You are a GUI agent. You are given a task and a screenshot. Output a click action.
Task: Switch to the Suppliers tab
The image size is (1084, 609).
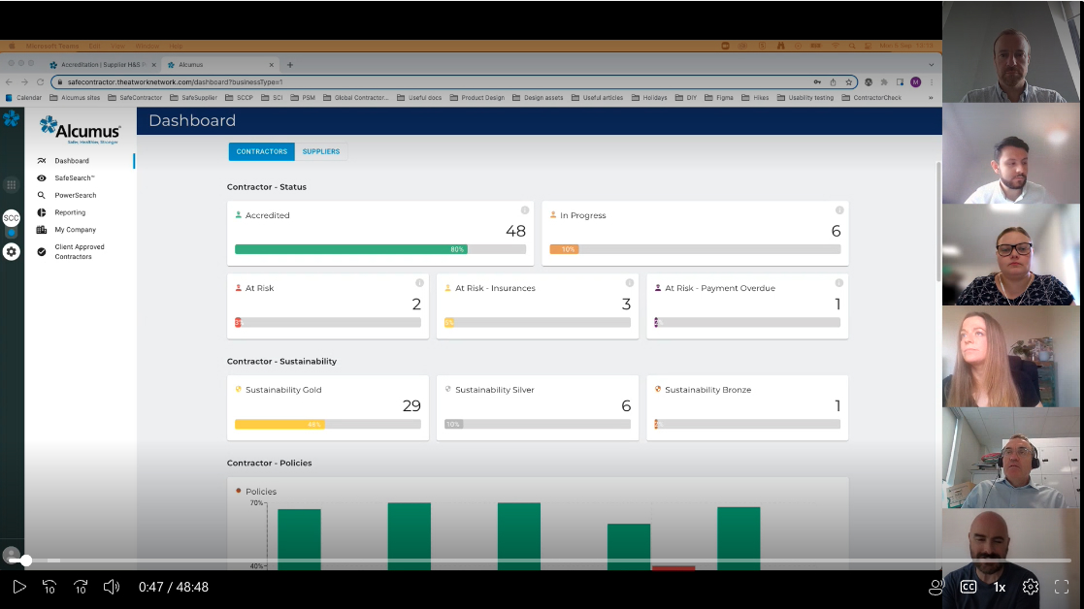pyautogui.click(x=321, y=151)
